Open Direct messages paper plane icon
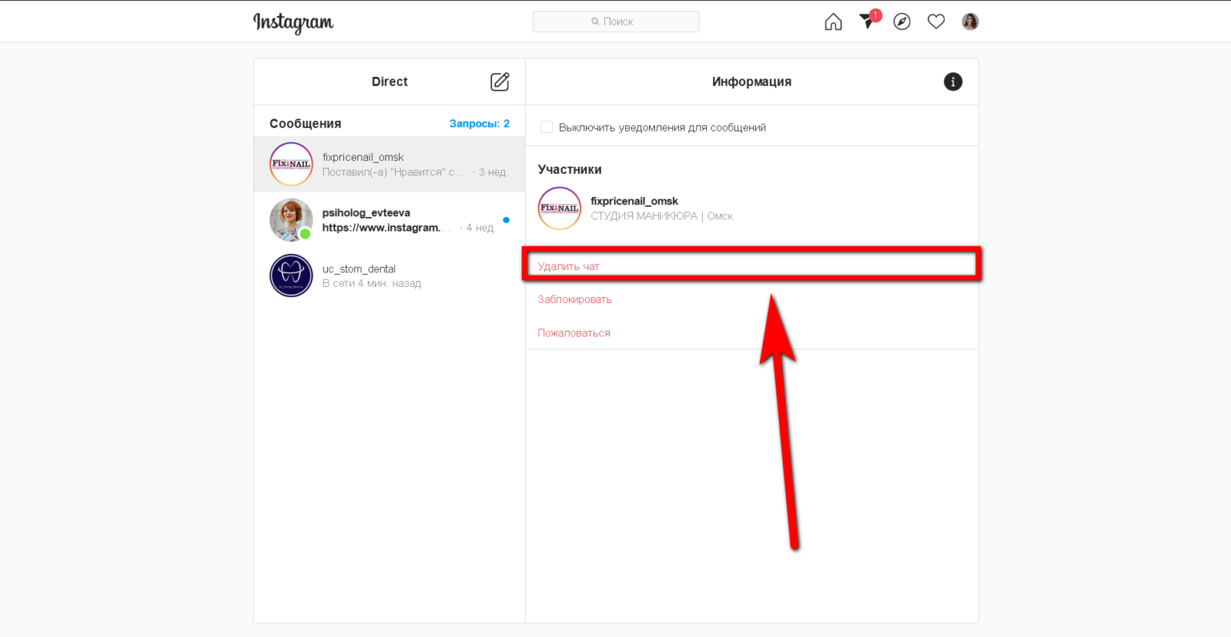This screenshot has height=637, width=1231. pyautogui.click(x=866, y=22)
